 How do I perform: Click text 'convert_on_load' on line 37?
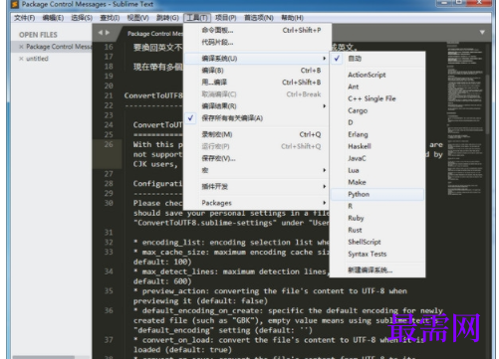tap(176, 340)
